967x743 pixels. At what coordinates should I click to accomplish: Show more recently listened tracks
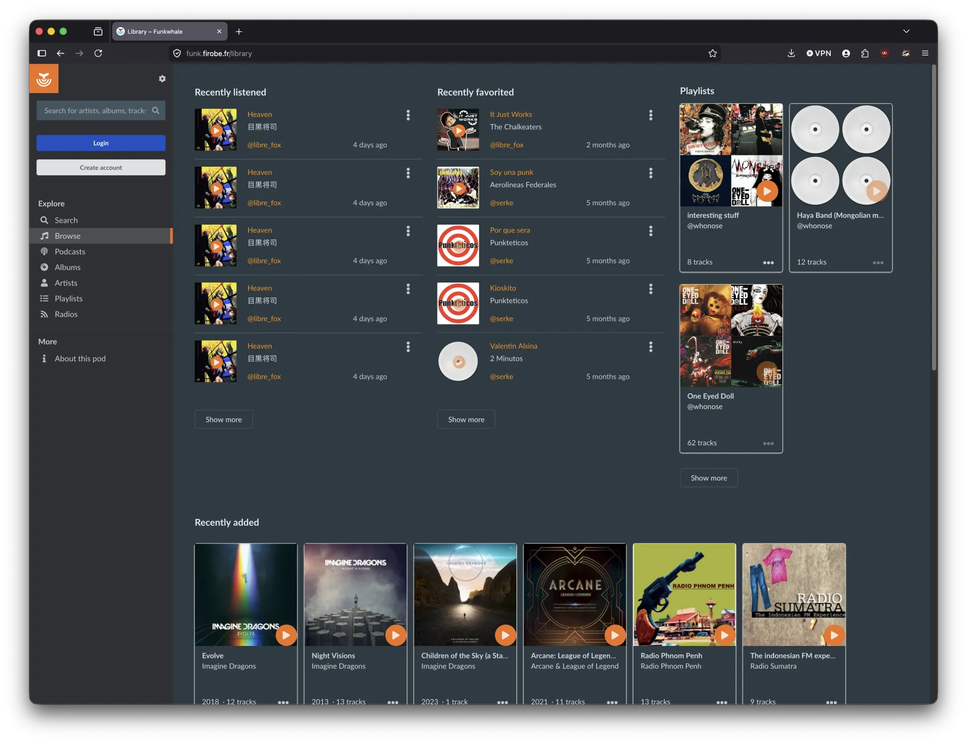(223, 419)
